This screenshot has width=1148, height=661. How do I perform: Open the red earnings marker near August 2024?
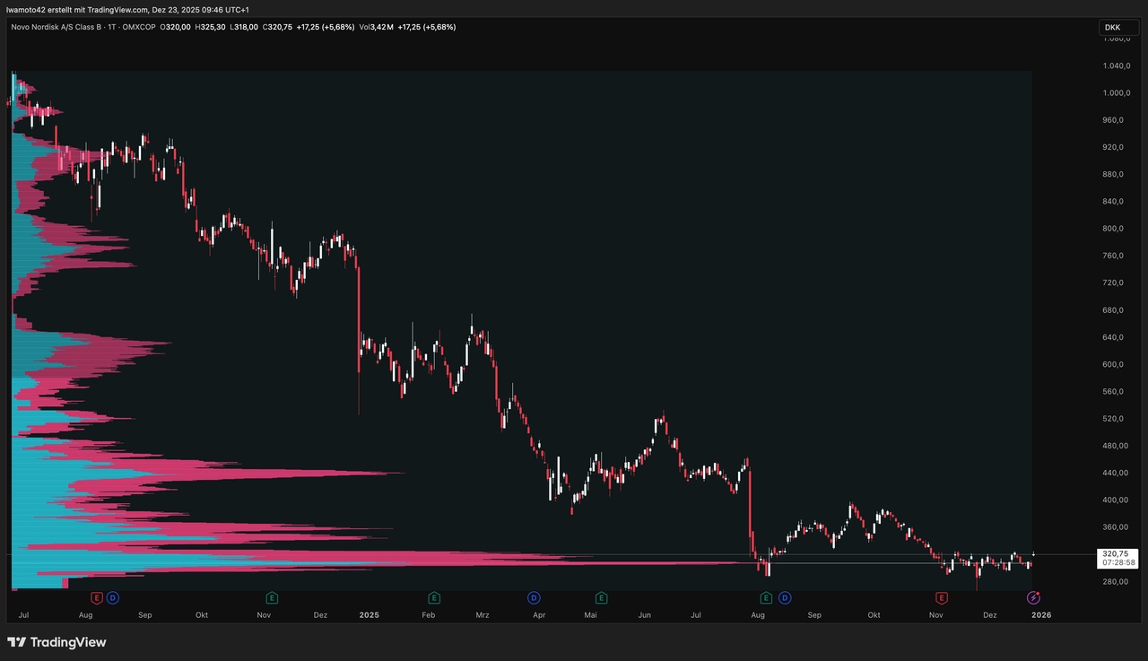pos(97,597)
